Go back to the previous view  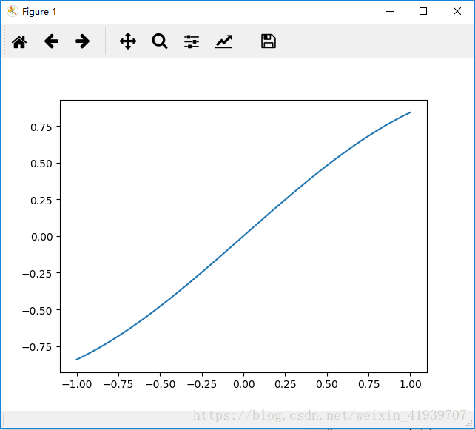click(51, 41)
